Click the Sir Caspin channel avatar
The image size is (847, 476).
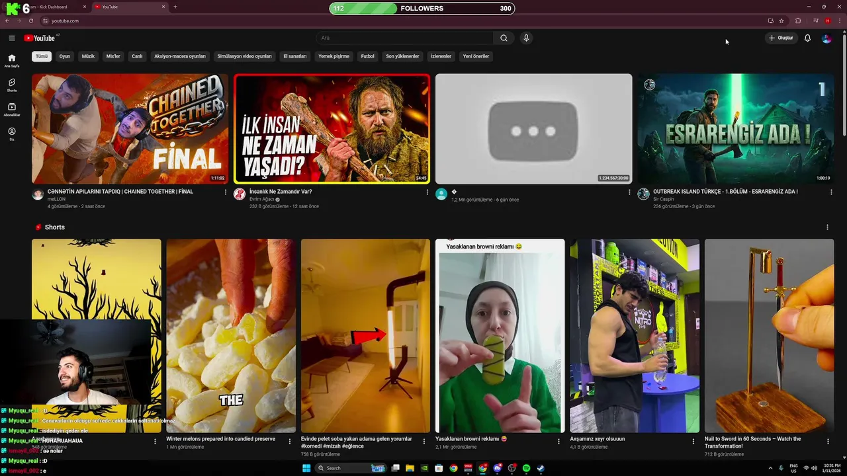click(643, 194)
